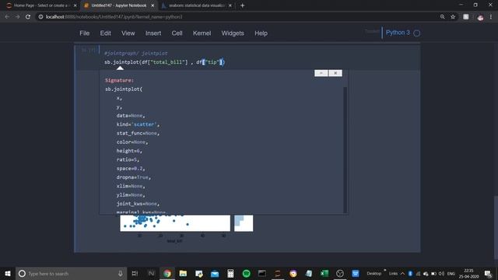Click the tooltip's vertical scrollbar
The width and height of the screenshot is (498, 280).
pyautogui.click(x=345, y=149)
